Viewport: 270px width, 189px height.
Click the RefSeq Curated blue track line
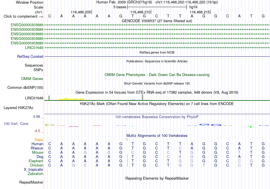point(157,56)
